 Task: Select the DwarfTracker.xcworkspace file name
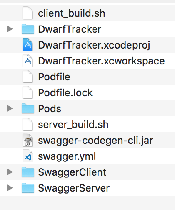pyautogui.click(x=101, y=61)
